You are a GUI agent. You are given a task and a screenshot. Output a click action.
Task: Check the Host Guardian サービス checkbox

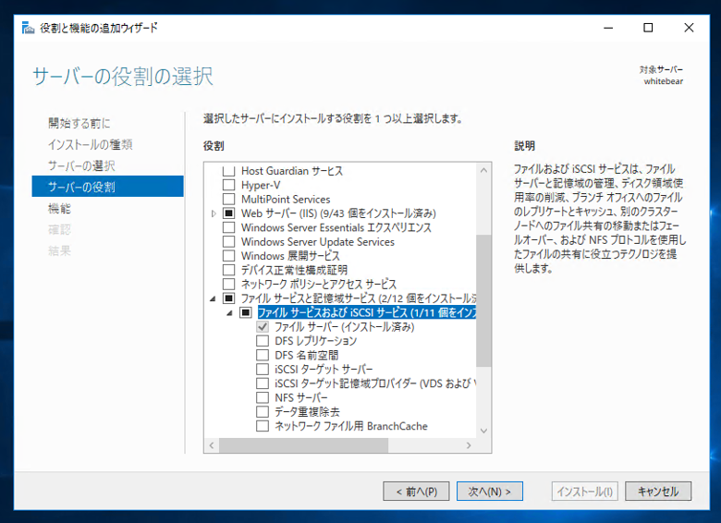point(228,171)
